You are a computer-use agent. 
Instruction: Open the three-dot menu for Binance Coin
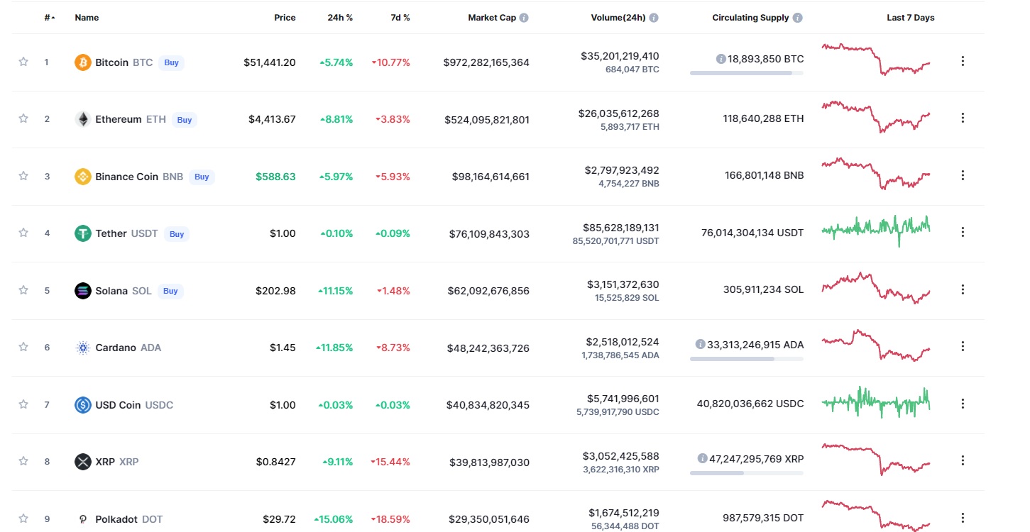pyautogui.click(x=963, y=175)
